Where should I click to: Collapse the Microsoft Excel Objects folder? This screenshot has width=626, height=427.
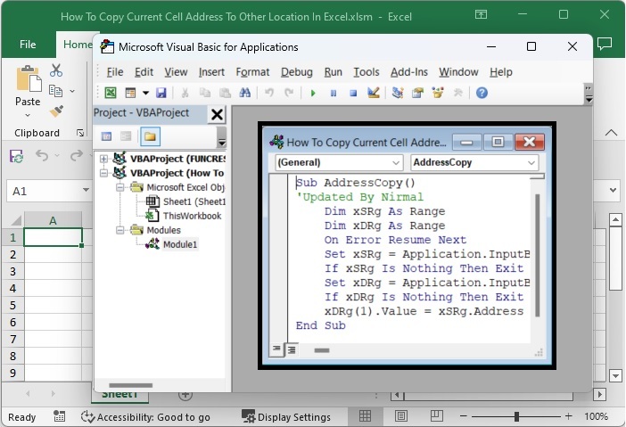[119, 187]
